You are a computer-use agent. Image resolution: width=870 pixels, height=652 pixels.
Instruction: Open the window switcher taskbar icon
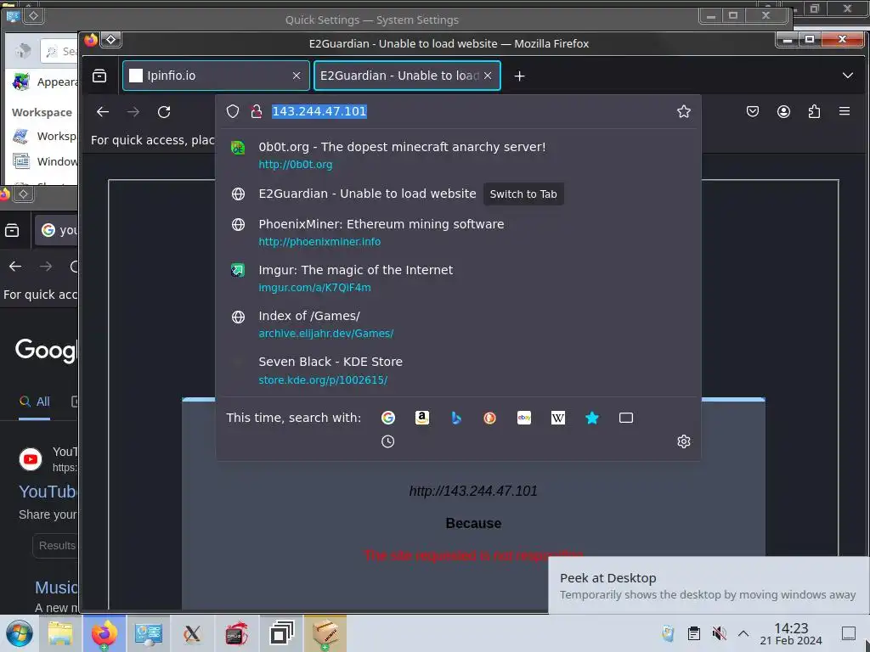point(281,633)
